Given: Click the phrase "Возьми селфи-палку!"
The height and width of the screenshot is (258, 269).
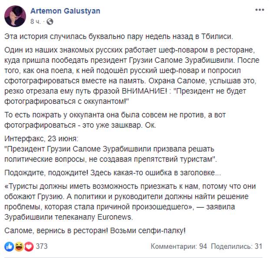Looking at the screenshot, I should coord(148,230).
